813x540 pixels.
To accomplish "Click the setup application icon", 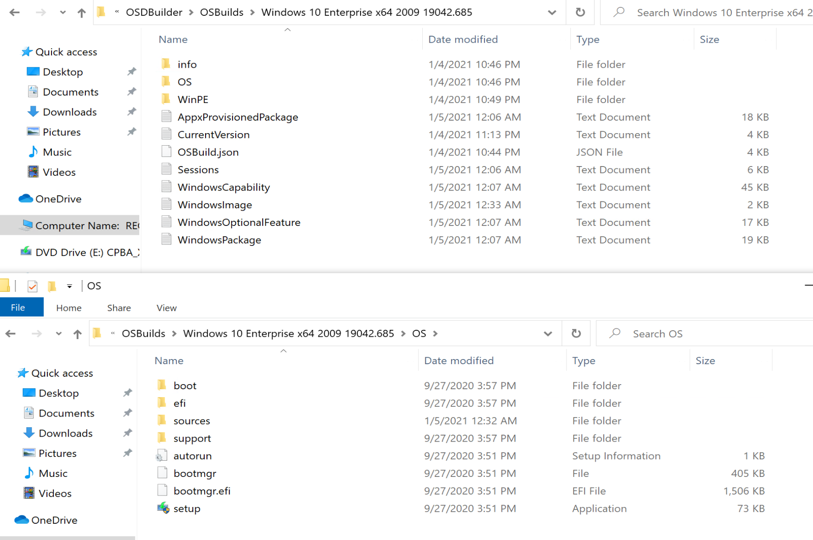I will 163,508.
